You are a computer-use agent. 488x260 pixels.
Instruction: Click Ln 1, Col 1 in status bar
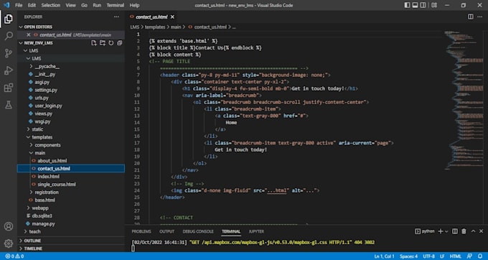point(384,256)
